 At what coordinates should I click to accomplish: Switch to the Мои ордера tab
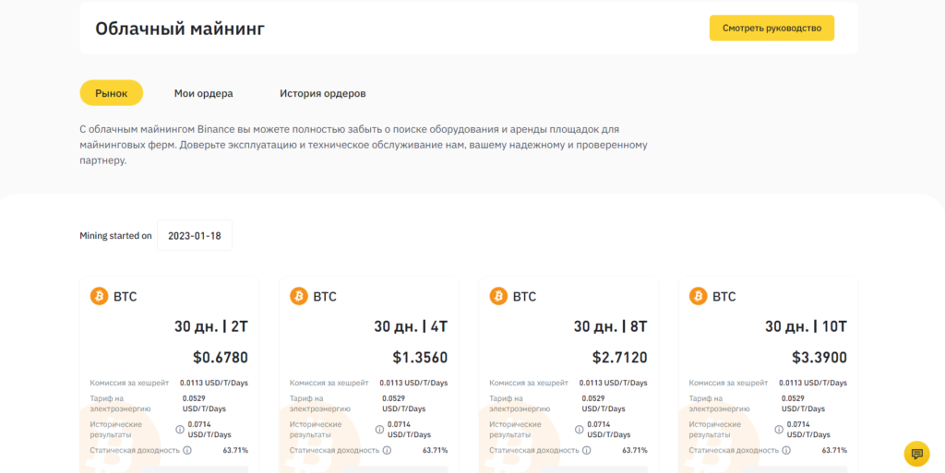[203, 93]
